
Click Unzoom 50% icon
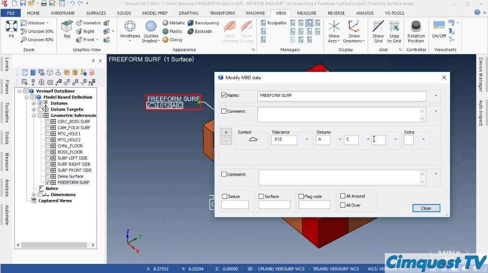click(x=24, y=31)
